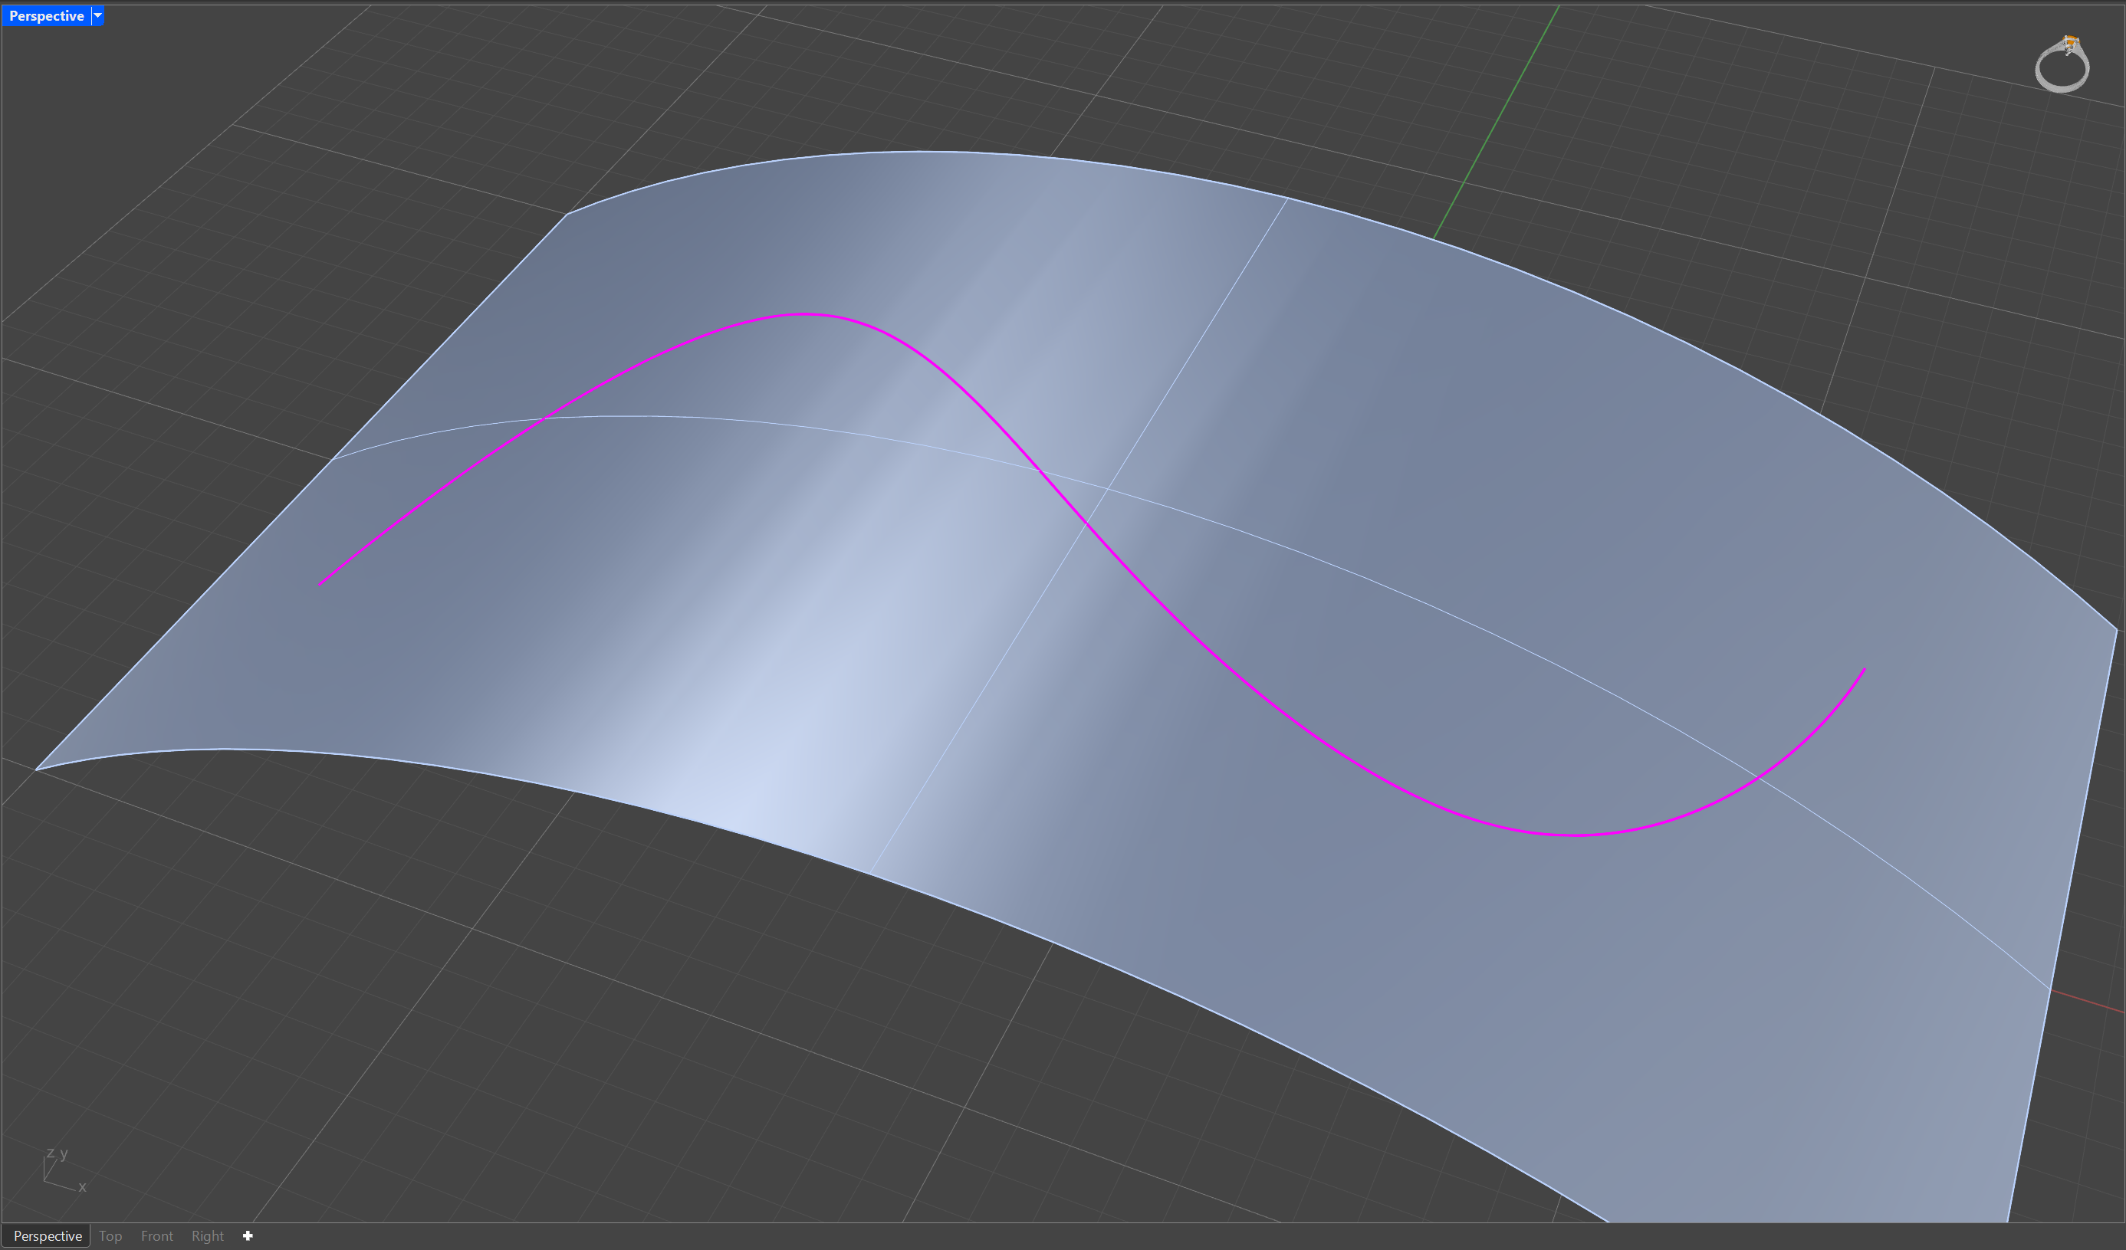Open the Perspective viewport menu dropdown arrow

(98, 16)
